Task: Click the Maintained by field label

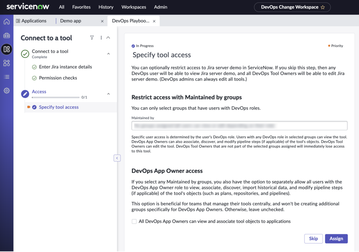Action: (x=143, y=118)
